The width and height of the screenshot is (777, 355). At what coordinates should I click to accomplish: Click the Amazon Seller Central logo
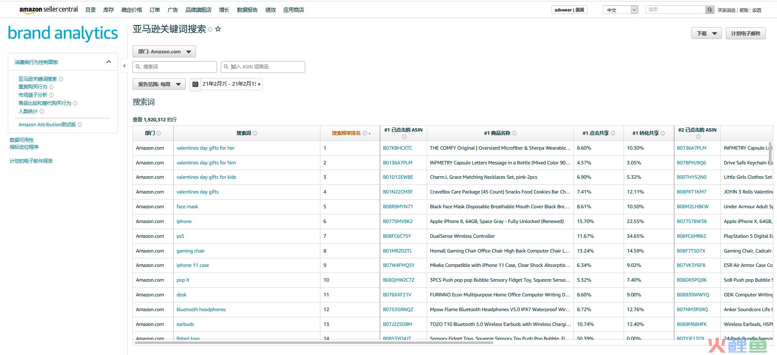(x=48, y=10)
